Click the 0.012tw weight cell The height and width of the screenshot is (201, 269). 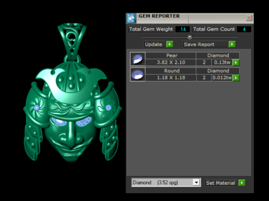click(222, 78)
